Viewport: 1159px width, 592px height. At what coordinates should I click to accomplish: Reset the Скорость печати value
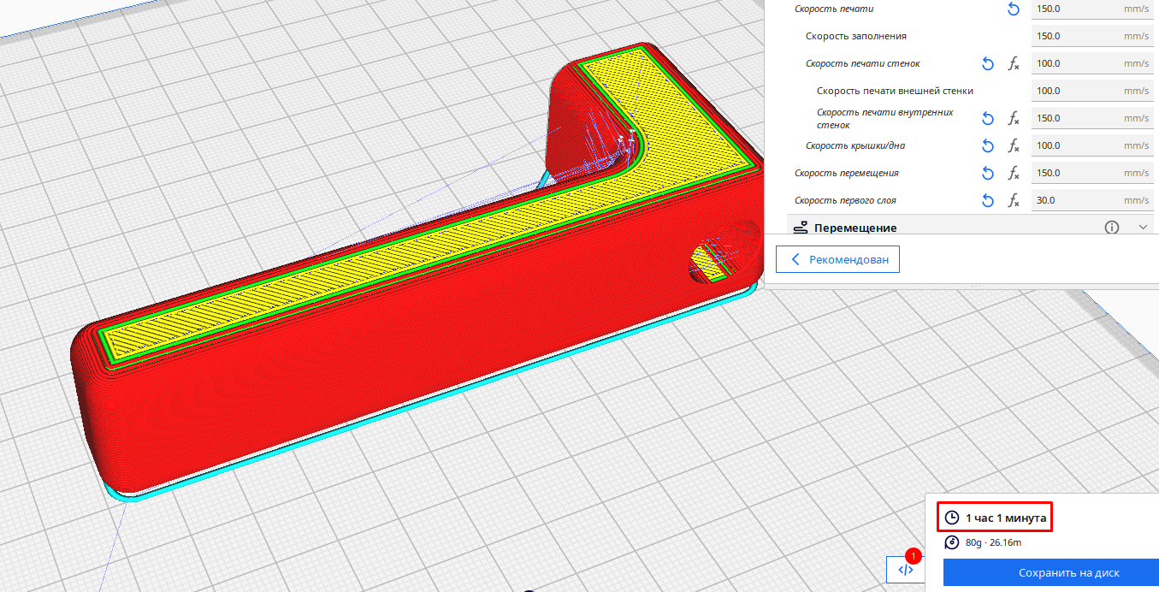click(x=1014, y=9)
